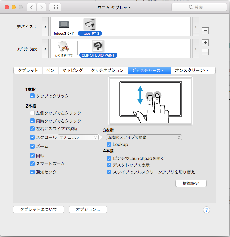Disable the ズーム checkbox
This screenshot has width=230, height=237.
pos(32,146)
